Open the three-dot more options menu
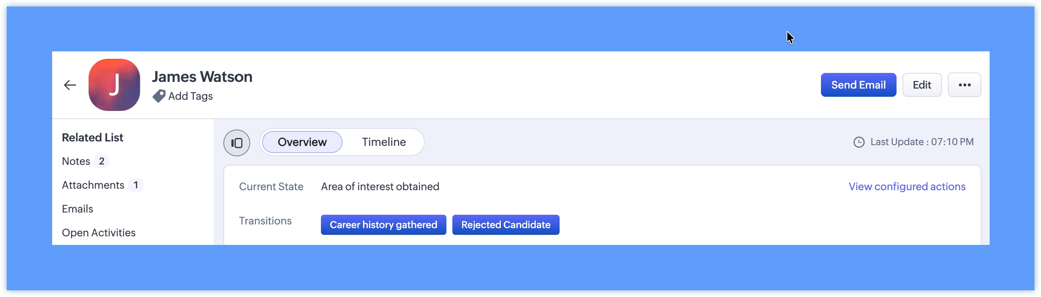Viewport: 1041px width, 297px height. [964, 85]
